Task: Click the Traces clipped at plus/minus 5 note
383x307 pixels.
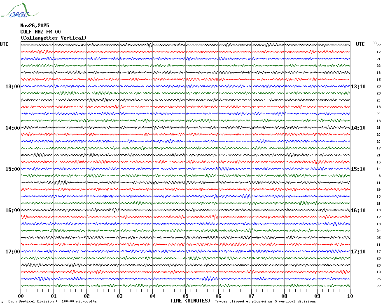Action: point(265,301)
